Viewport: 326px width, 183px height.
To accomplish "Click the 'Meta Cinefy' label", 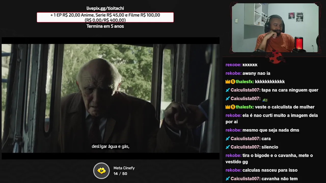I will click(x=124, y=168).
